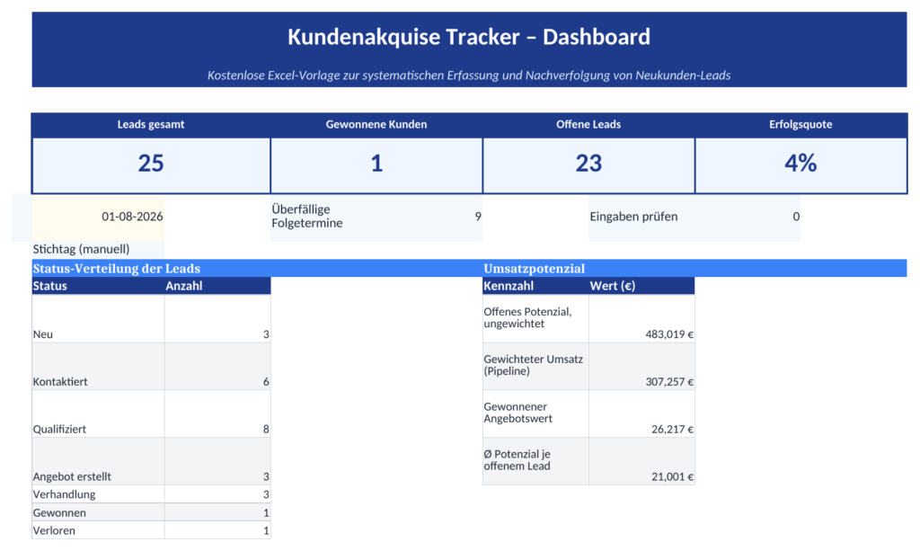Screen dimensions: 920x551
Task: Select the overdue follow-ups value 9
Action: 478,217
